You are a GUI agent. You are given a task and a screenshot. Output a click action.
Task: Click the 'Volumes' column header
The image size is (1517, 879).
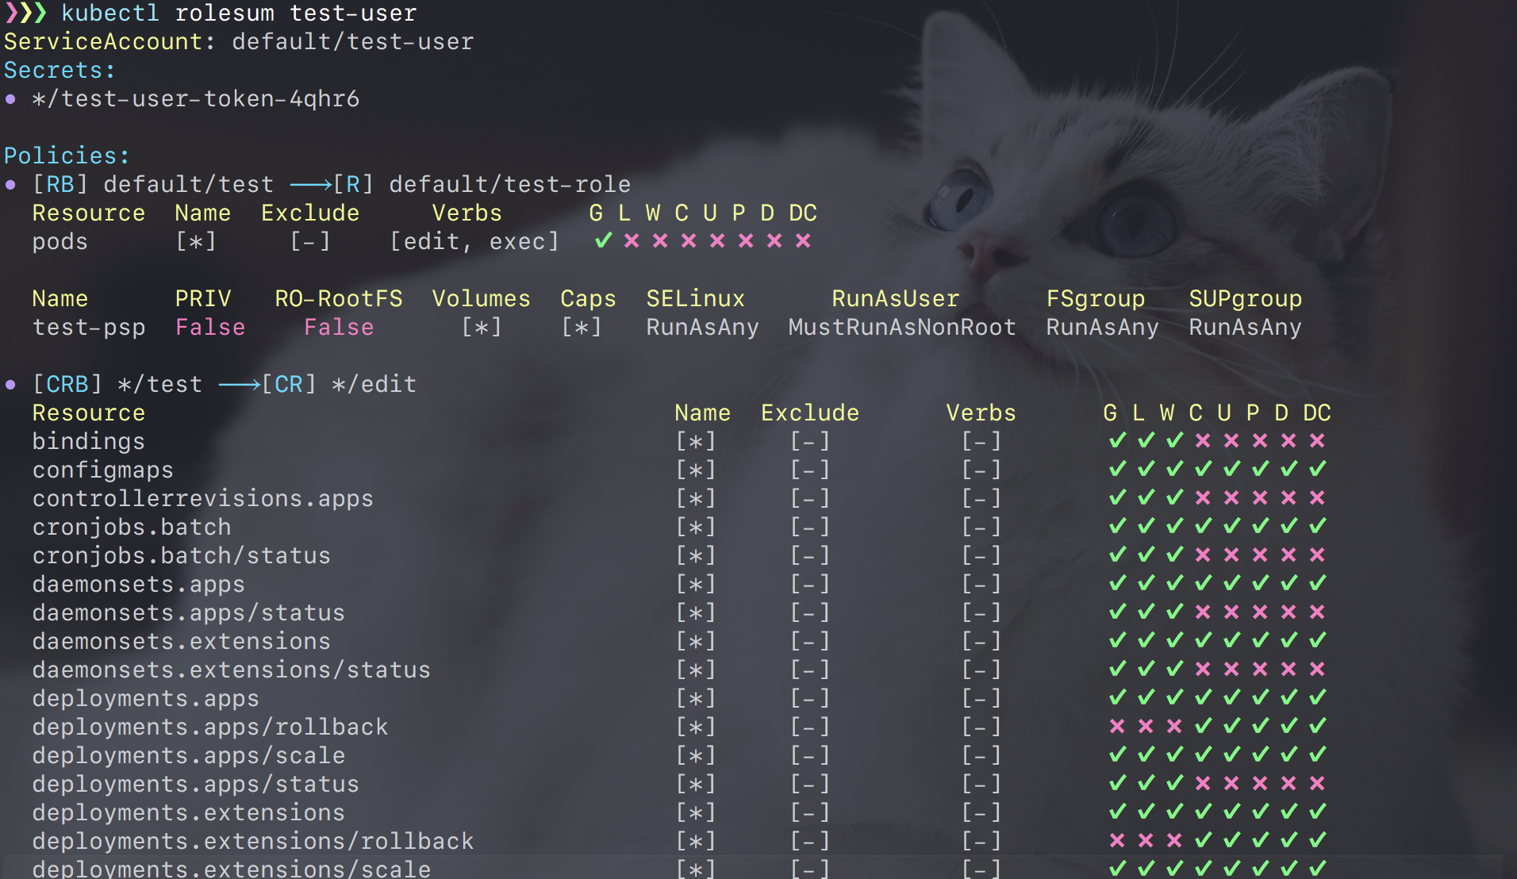[x=482, y=299]
